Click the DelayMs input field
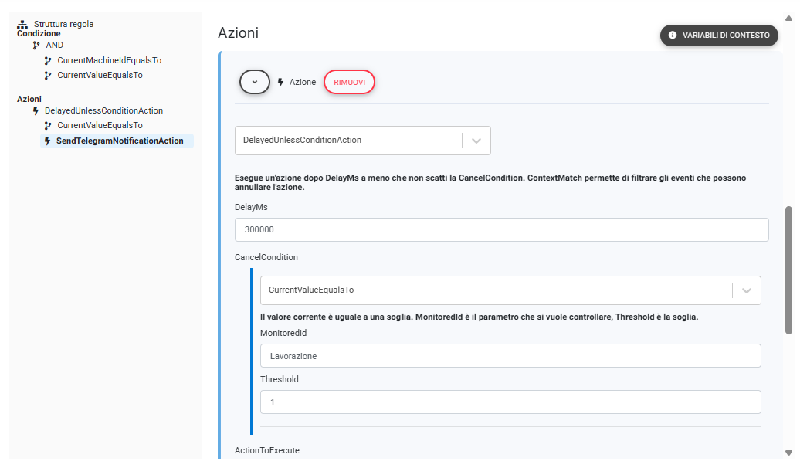 pyautogui.click(x=501, y=230)
